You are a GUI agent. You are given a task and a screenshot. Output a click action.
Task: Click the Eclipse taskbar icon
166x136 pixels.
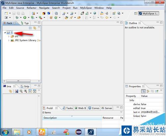pyautogui.click(x=79, y=132)
